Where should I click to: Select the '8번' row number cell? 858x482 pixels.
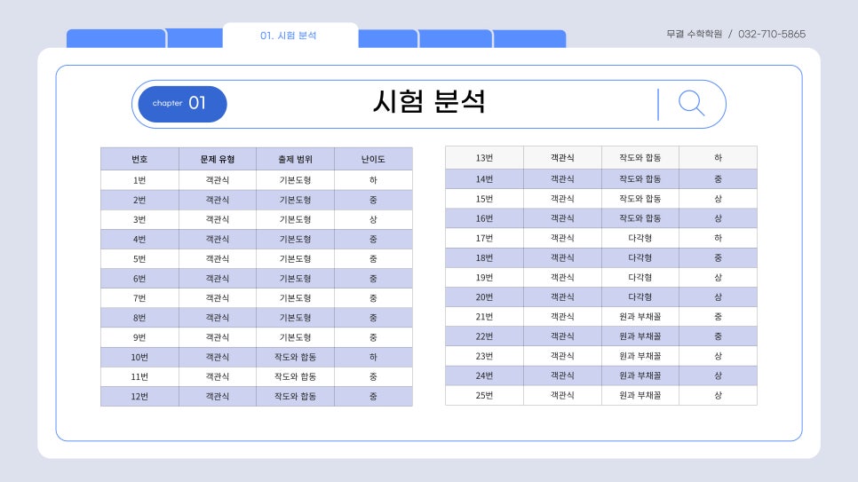point(139,318)
